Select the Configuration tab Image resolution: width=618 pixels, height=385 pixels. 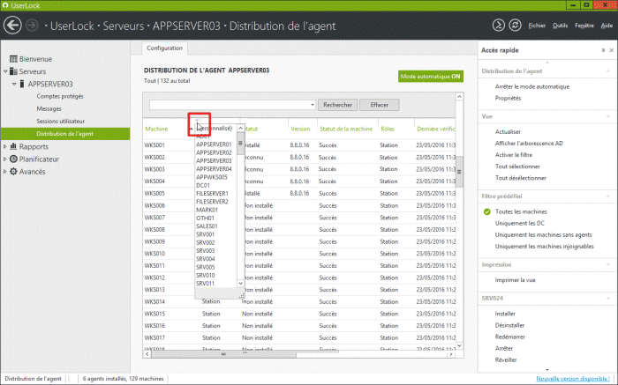(x=164, y=48)
